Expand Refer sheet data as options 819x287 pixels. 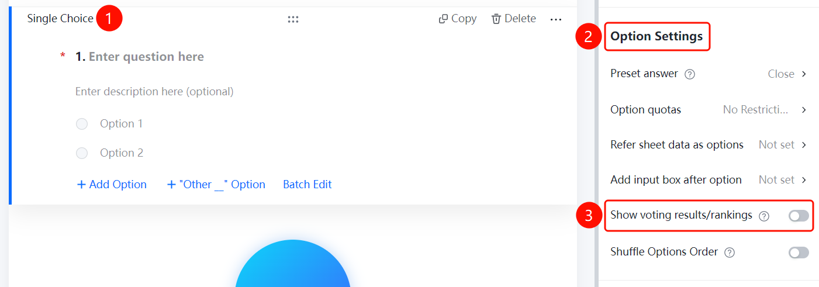pos(709,145)
